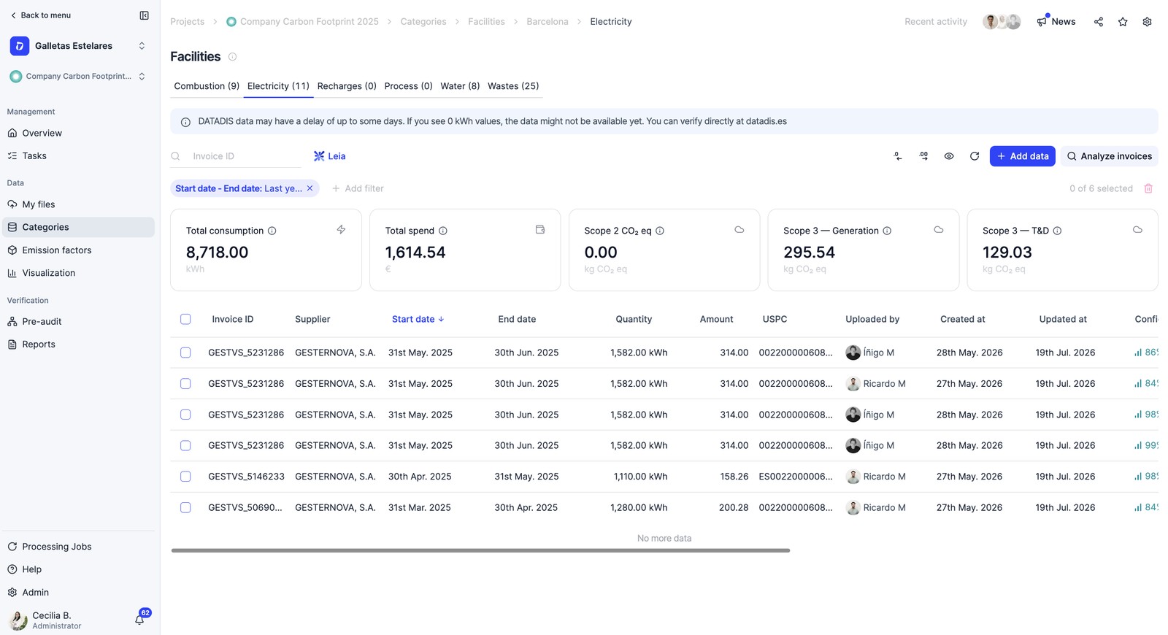
Task: Click the delete trash icon
Action: (1148, 188)
